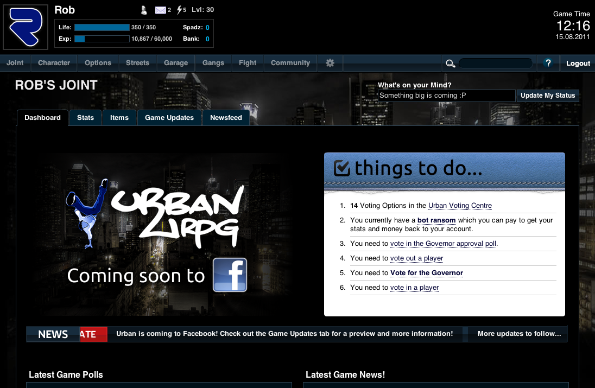Open the mail envelope icon
This screenshot has width=595, height=388.
tap(160, 10)
